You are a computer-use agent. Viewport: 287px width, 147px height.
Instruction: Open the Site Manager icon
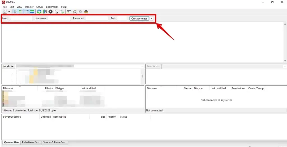(x=5, y=11)
